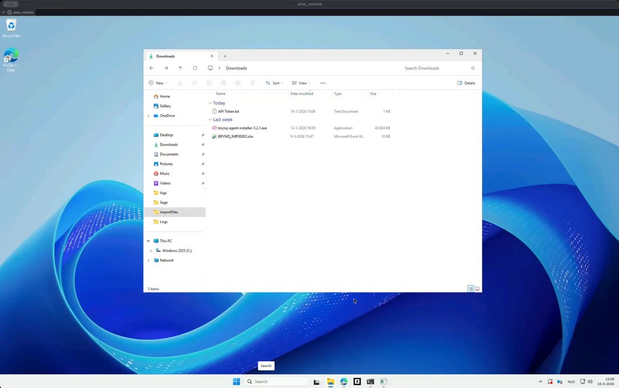619x388 pixels.
Task: Sort by the Size column header
Action: [x=373, y=94]
